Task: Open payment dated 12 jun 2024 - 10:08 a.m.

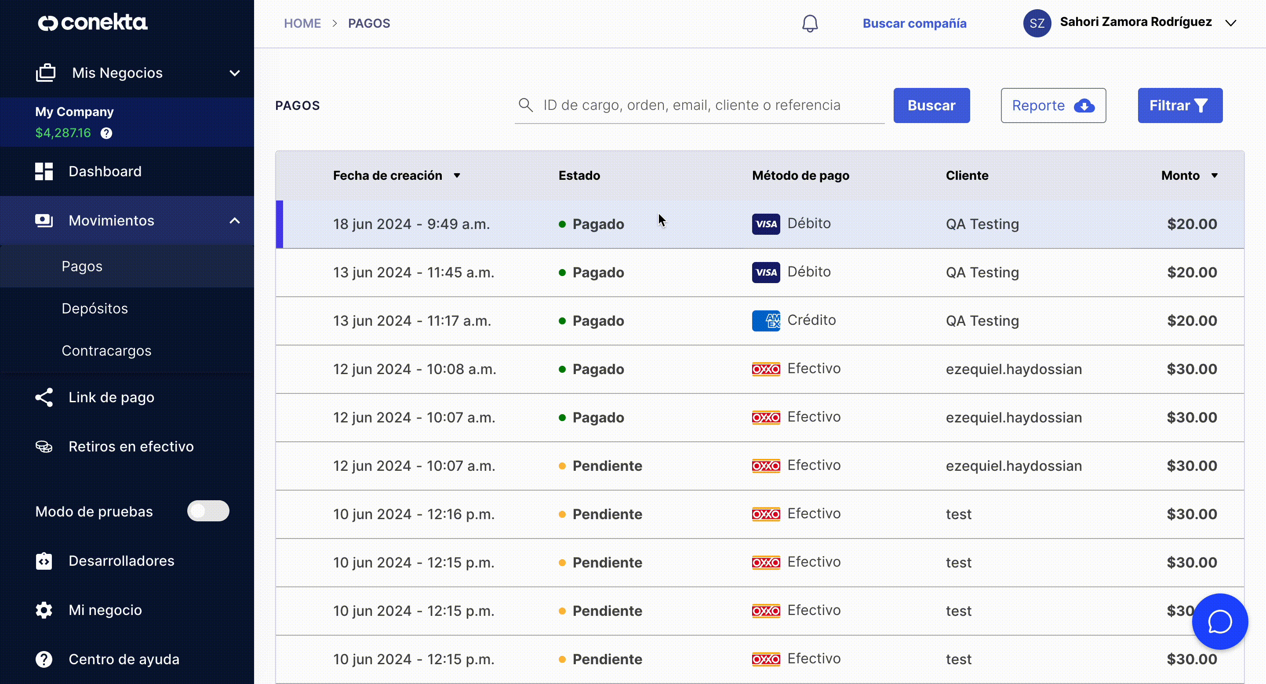Action: click(760, 369)
